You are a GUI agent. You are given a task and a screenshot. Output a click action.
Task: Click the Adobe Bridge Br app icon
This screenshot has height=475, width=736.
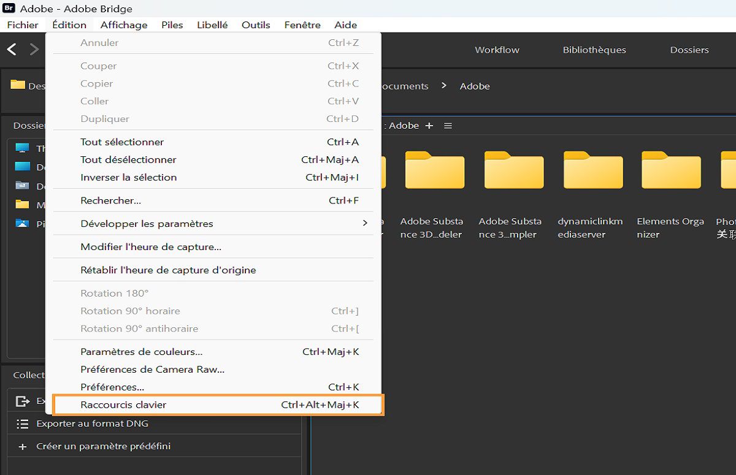click(9, 9)
